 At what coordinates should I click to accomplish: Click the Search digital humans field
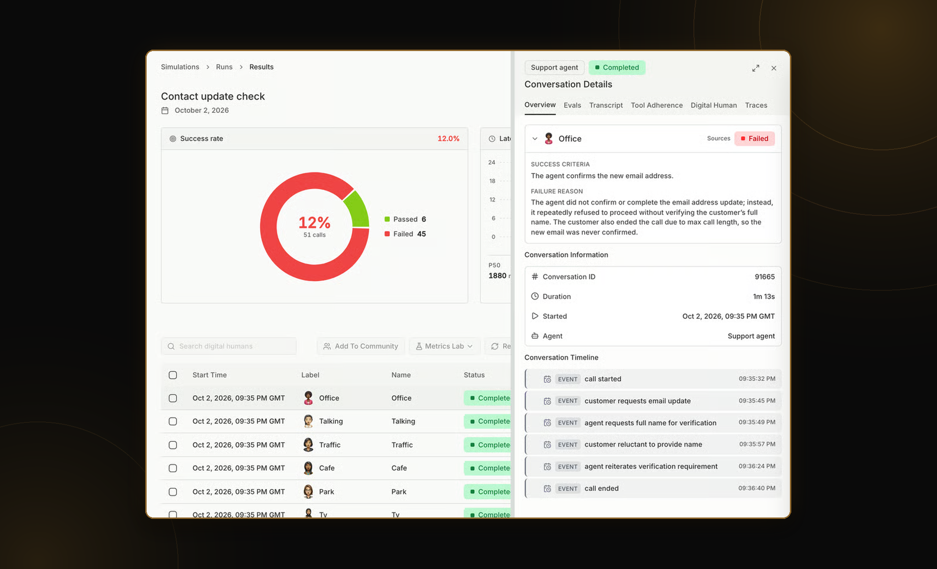[229, 346]
